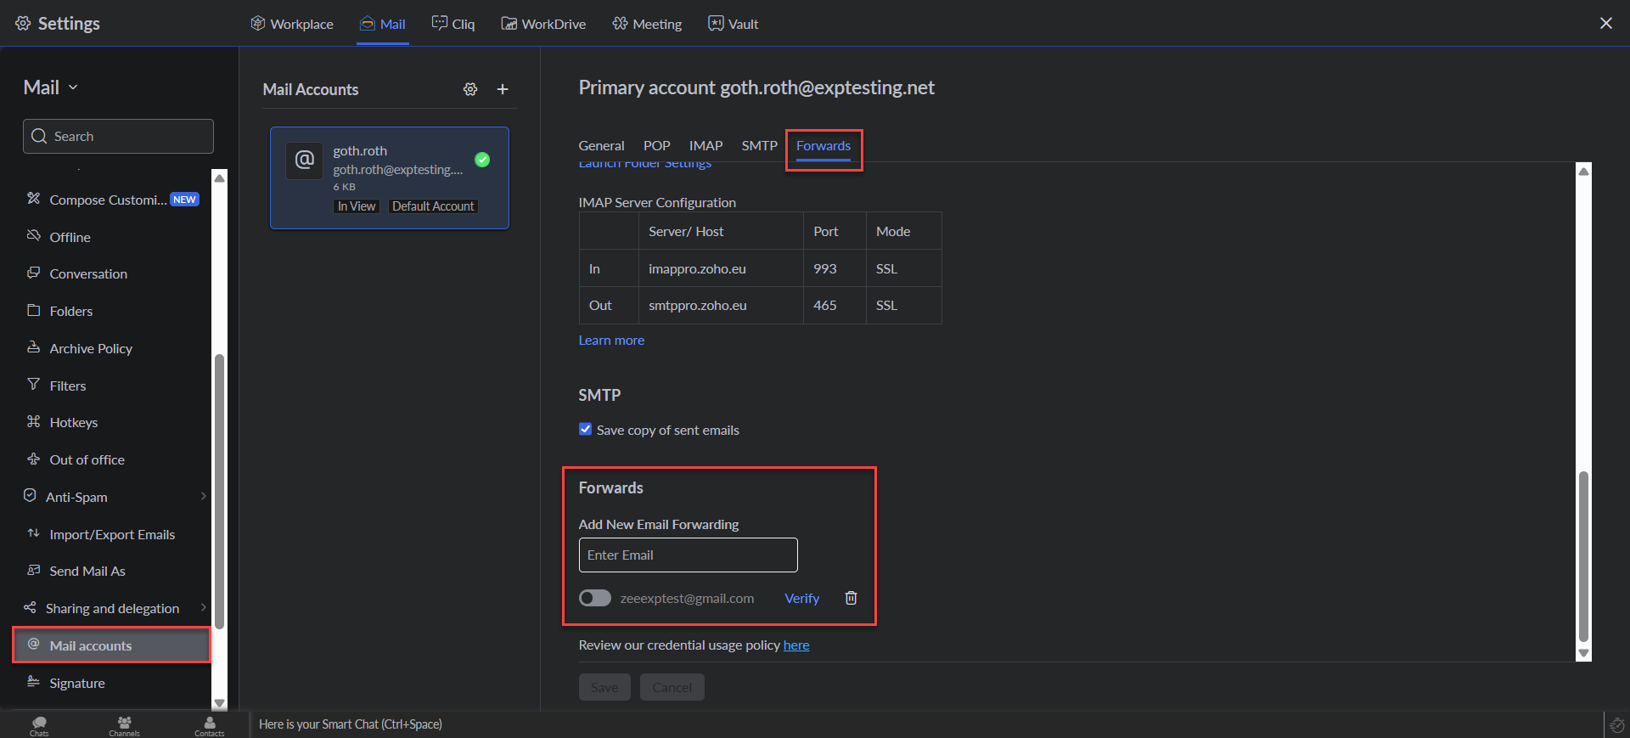Screen dimensions: 1630x738
Task: Open the Chats icon in bottom bar
Action: point(39,724)
